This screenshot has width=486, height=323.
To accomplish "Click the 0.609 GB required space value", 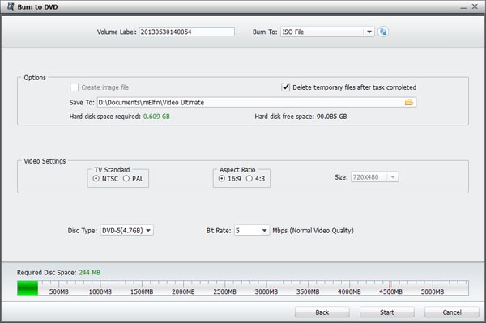I will [x=156, y=117].
